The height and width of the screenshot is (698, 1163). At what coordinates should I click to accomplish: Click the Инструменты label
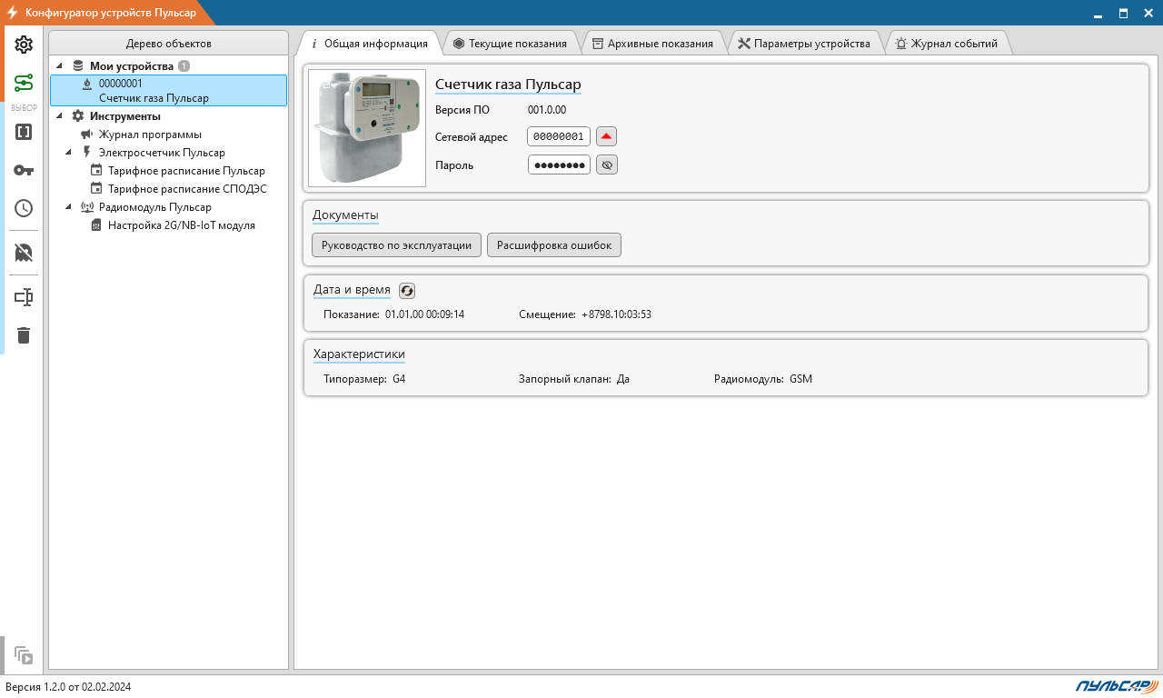pos(125,116)
